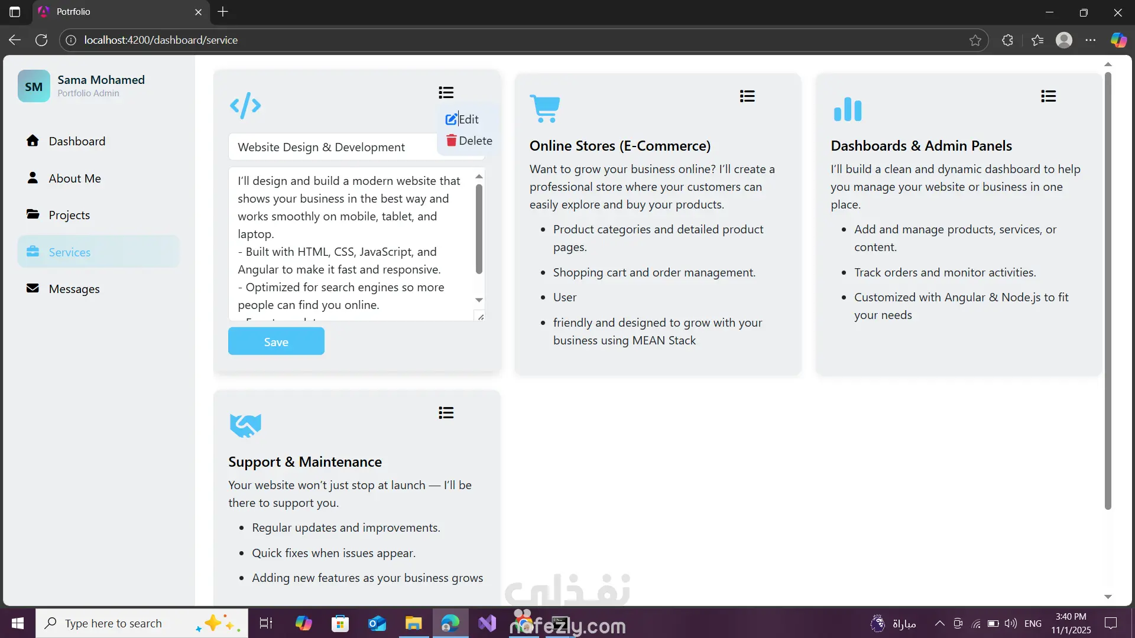
Task: Open options menu on Online Stores card
Action: coord(747,96)
